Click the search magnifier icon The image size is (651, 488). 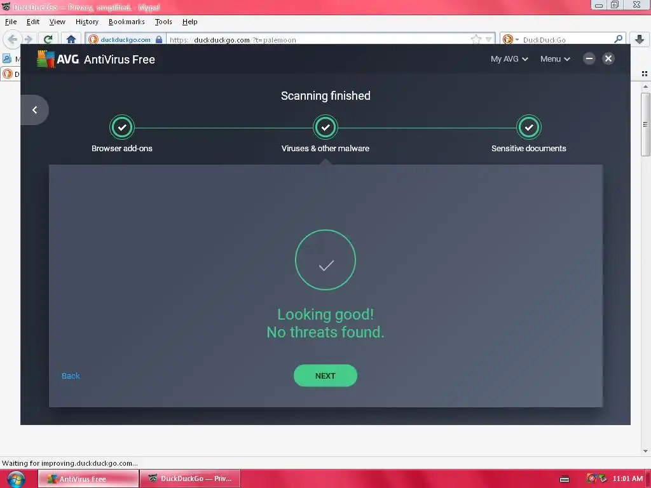(618, 39)
